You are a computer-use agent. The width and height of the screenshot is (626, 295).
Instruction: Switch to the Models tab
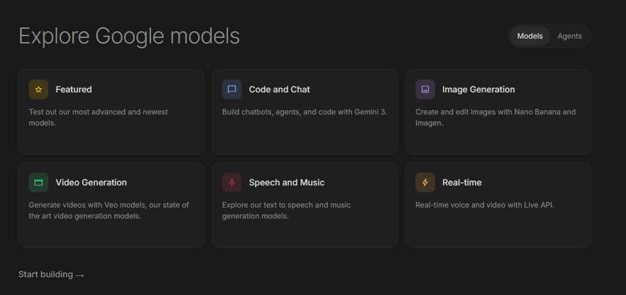pos(530,36)
